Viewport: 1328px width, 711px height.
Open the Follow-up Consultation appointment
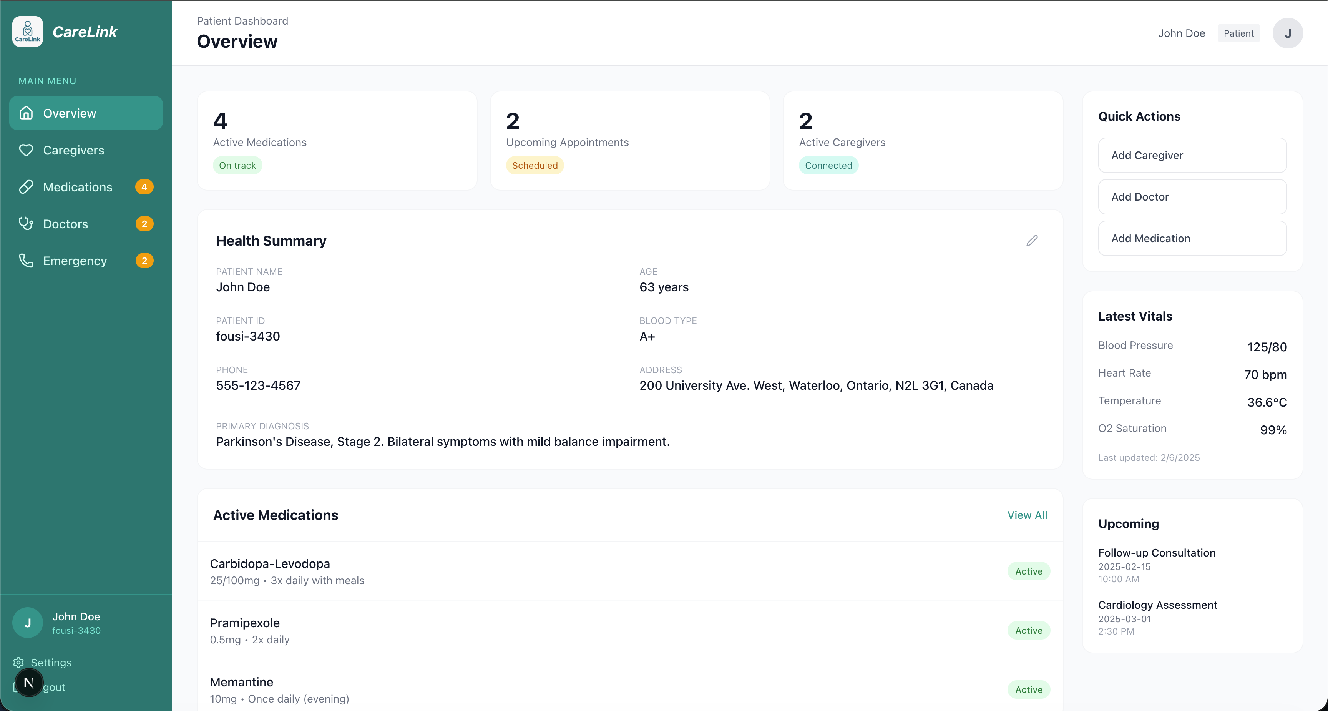(x=1156, y=553)
